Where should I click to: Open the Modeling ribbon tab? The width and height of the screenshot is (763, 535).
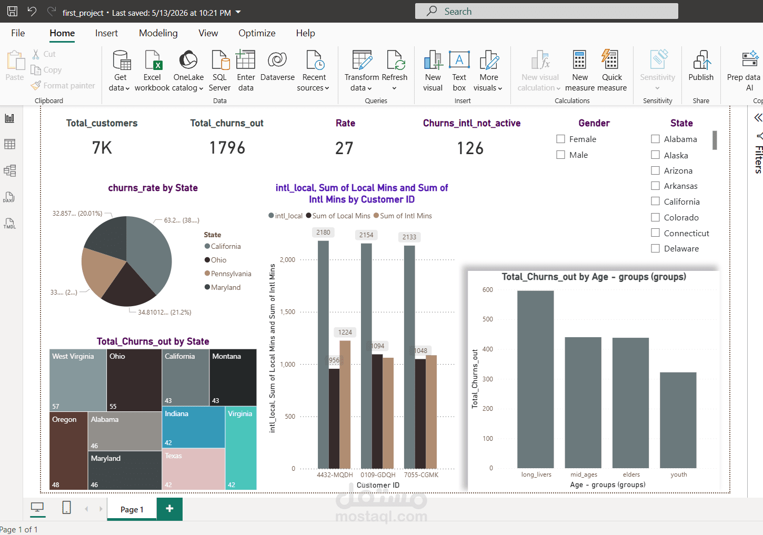pos(158,33)
